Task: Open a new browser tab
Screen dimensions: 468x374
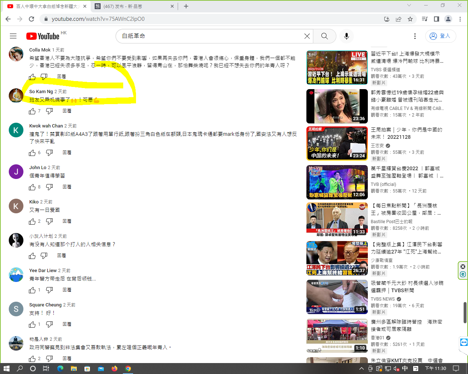Action: pos(186,6)
